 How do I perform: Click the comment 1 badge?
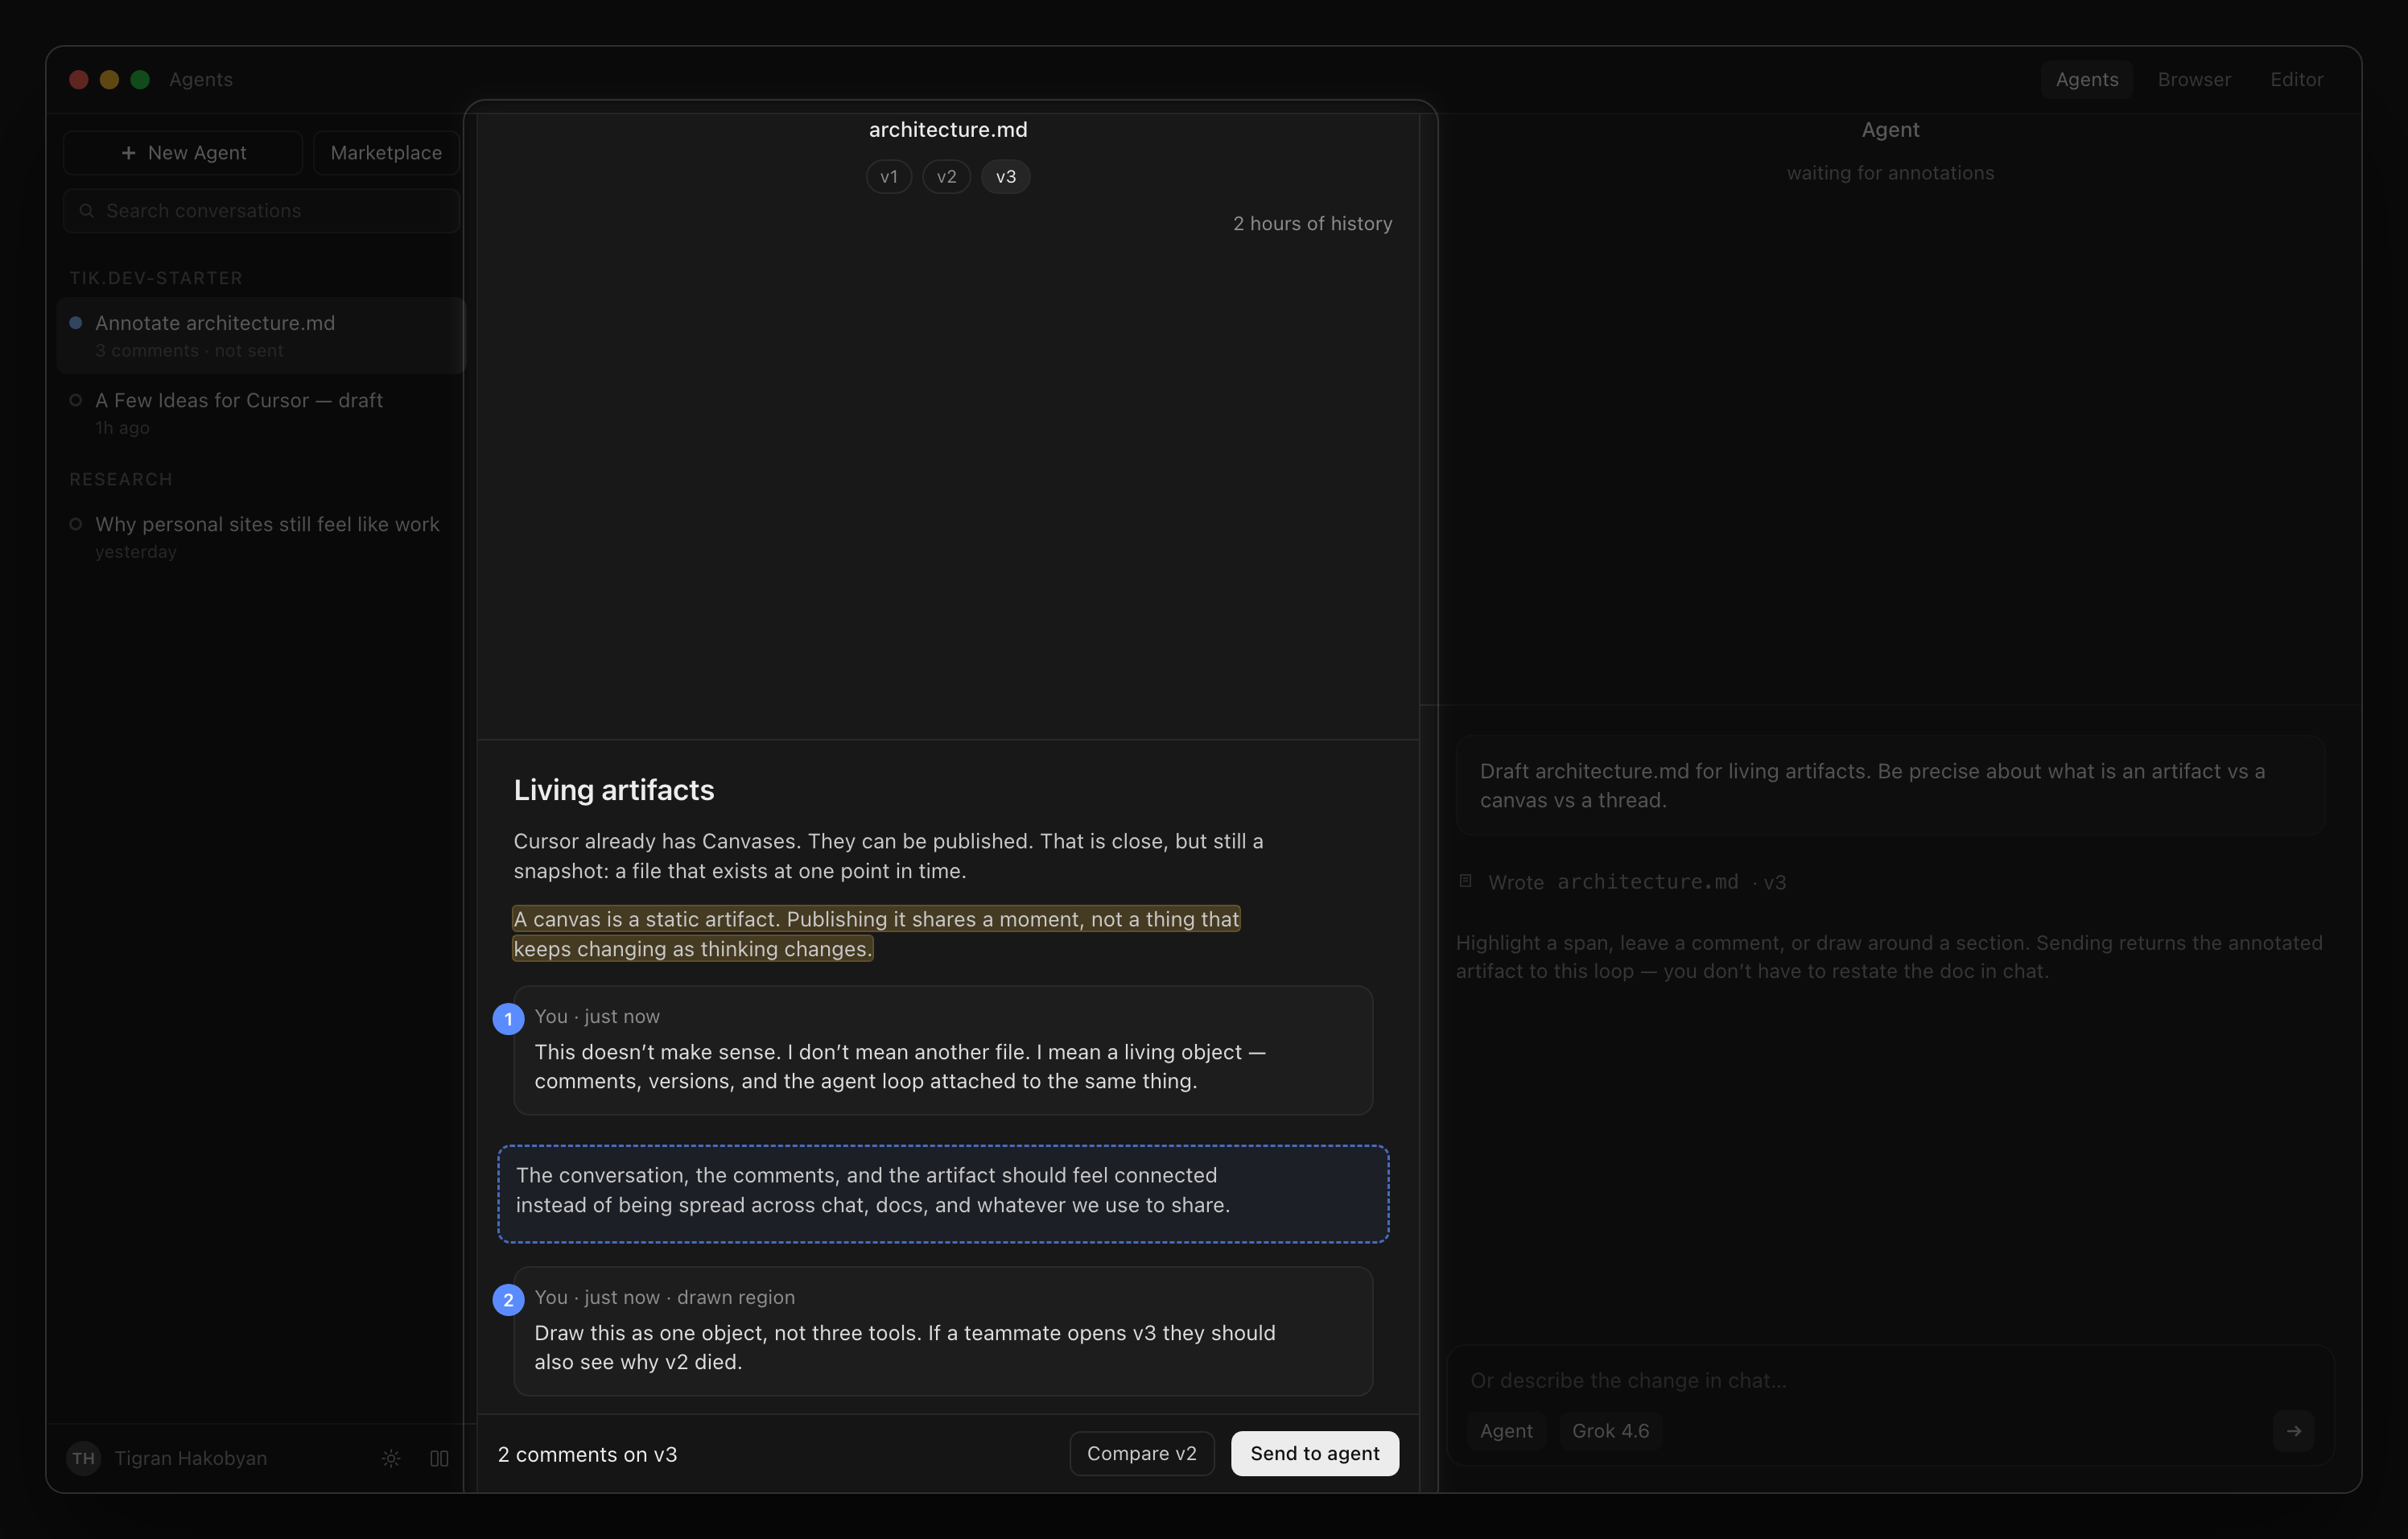click(x=508, y=1019)
